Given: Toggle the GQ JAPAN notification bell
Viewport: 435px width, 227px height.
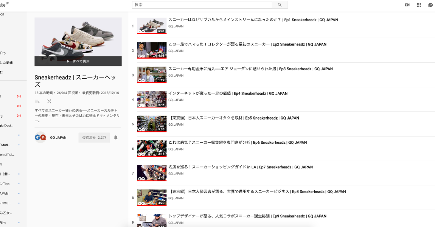Looking at the screenshot, I should point(116,138).
